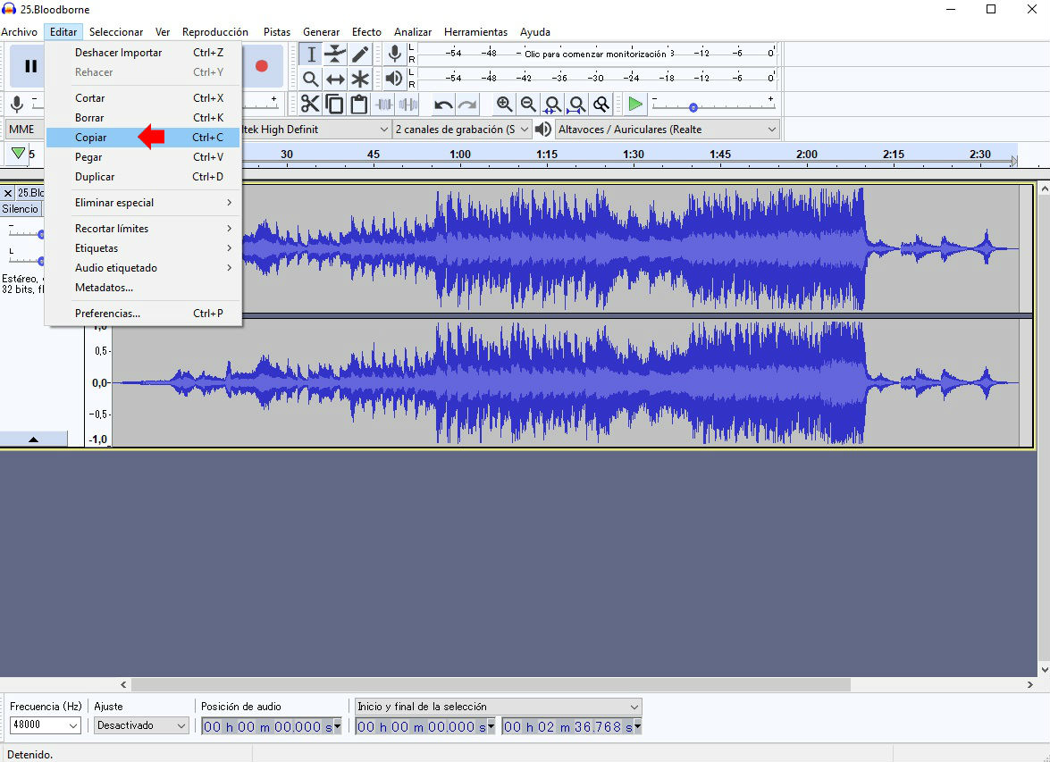Collapse the track with the up-arrow button
The image size is (1050, 762).
33,439
